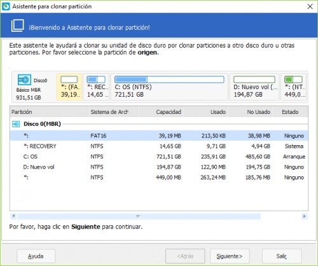Sort by Estado column header

(290, 112)
